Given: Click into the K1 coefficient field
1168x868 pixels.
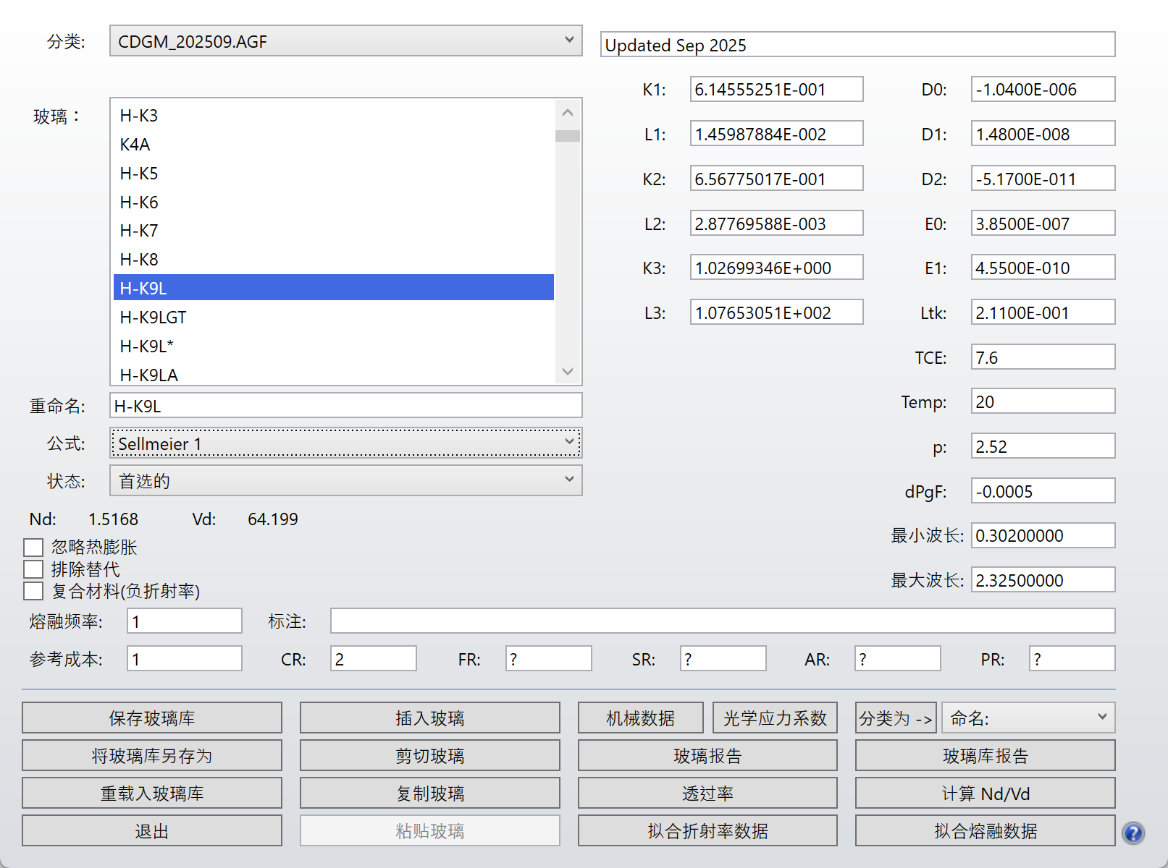Looking at the screenshot, I should pyautogui.click(x=776, y=90).
